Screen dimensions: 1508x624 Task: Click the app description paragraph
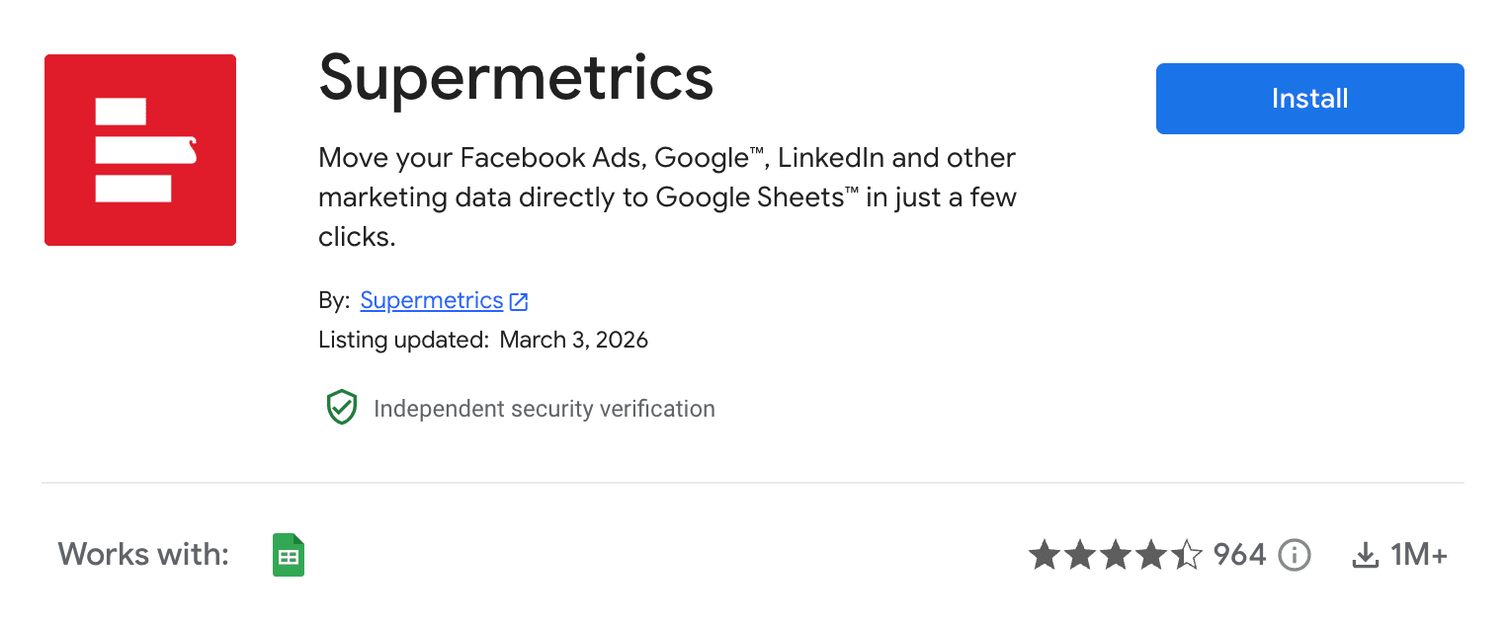click(x=667, y=197)
